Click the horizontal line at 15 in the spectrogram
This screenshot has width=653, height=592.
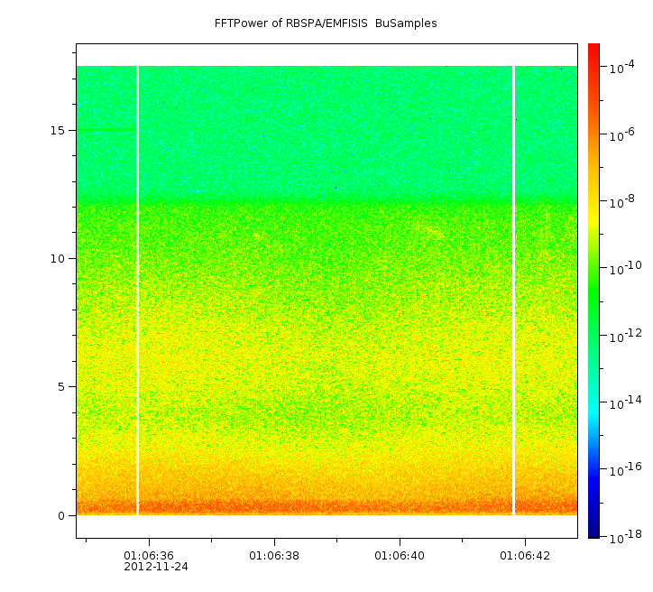pyautogui.click(x=106, y=130)
